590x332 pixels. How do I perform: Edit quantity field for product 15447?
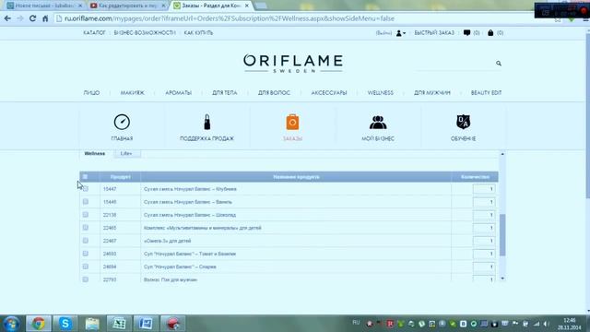coord(483,189)
